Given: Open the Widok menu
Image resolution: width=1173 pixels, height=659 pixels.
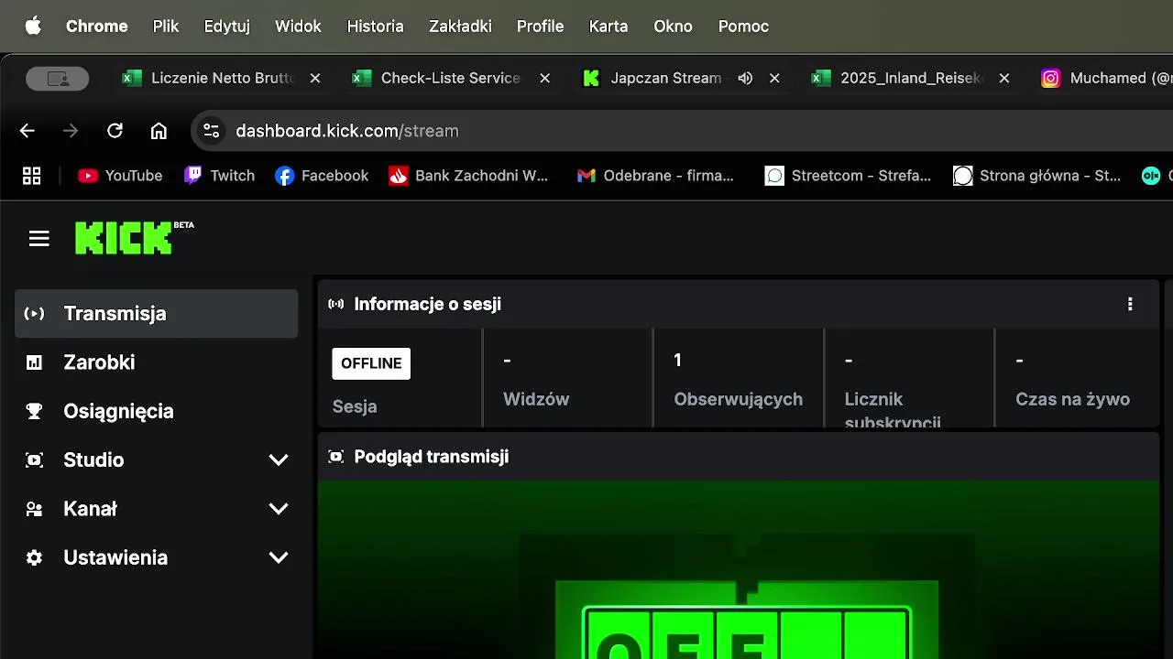Looking at the screenshot, I should (298, 27).
